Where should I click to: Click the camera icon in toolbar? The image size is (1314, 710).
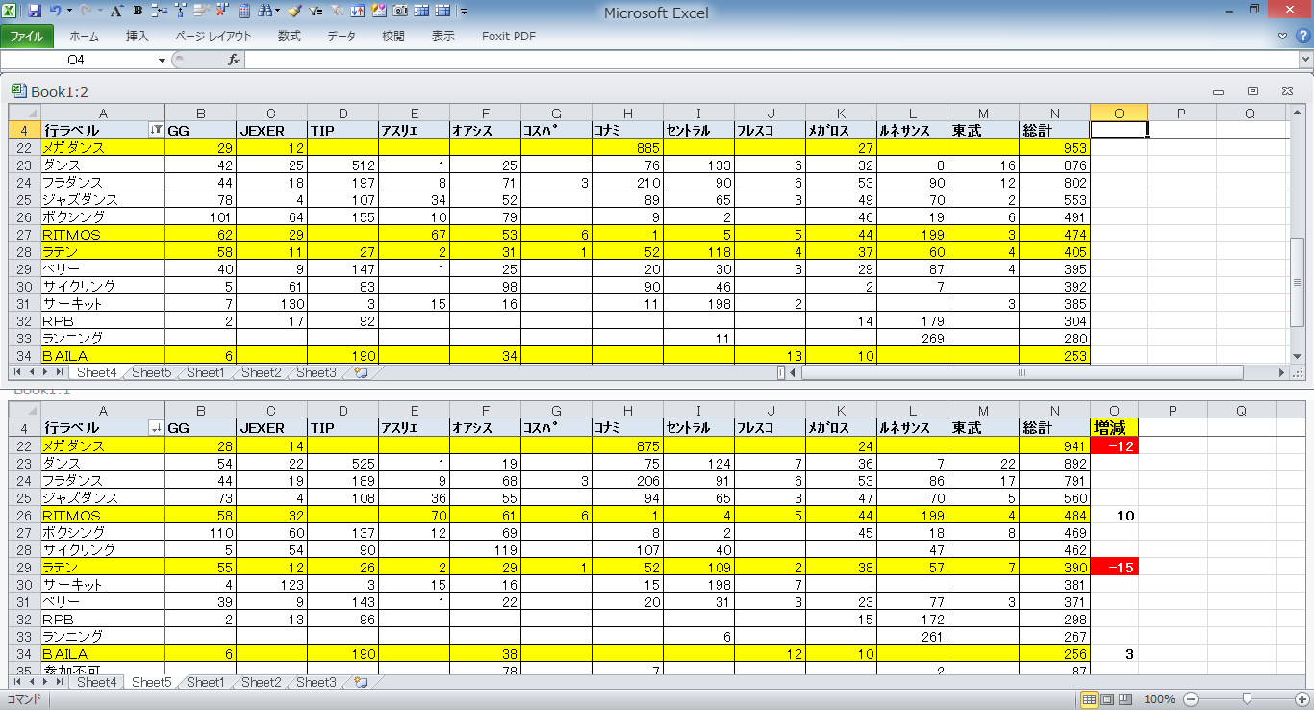pos(399,12)
